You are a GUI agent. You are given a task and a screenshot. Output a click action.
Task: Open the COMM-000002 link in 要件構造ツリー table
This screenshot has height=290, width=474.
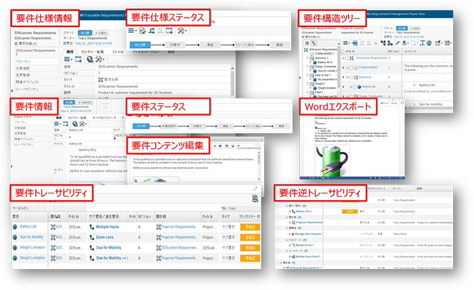(368, 68)
